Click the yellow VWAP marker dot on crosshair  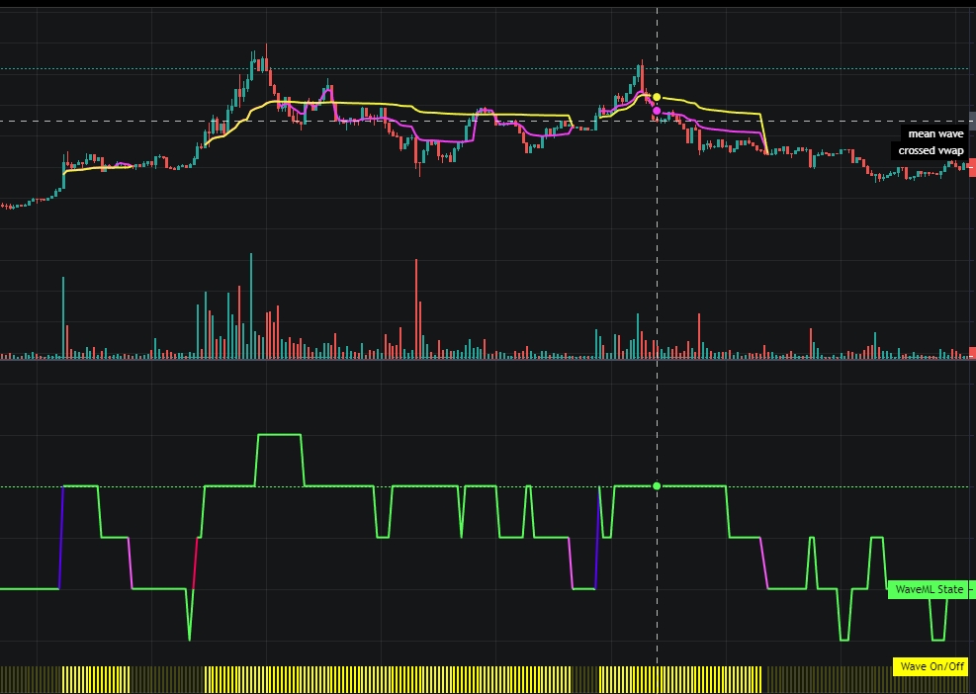coord(657,97)
